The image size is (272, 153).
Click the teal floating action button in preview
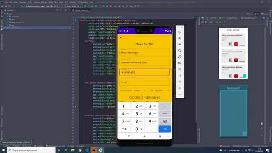pos(244,76)
